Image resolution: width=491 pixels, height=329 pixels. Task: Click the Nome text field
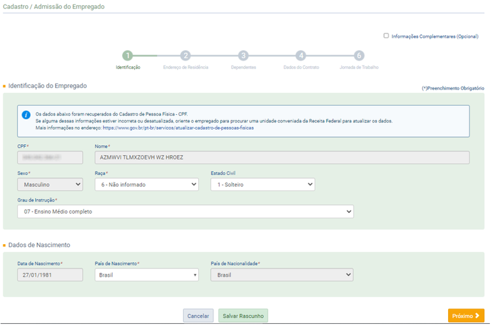pyautogui.click(x=281, y=157)
